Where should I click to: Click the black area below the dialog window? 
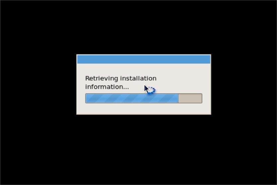[144, 150]
